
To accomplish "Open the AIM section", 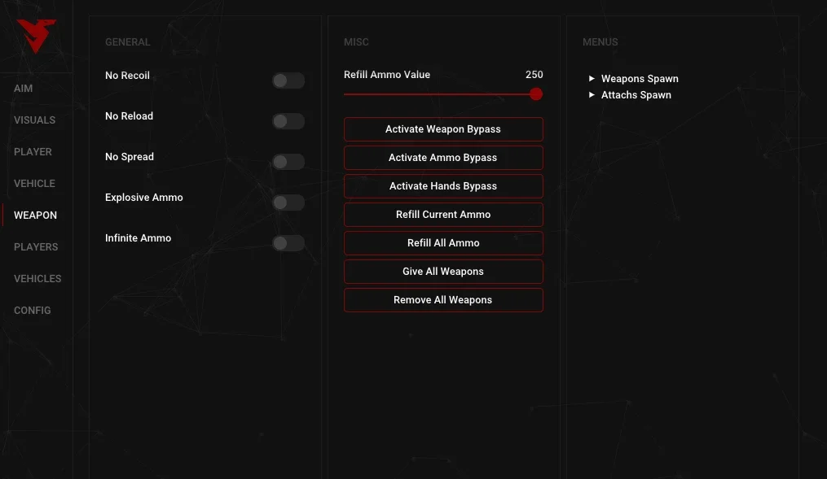I will coord(23,89).
